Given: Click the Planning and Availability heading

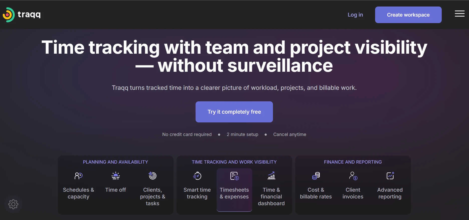Looking at the screenshot, I should pyautogui.click(x=116, y=162).
